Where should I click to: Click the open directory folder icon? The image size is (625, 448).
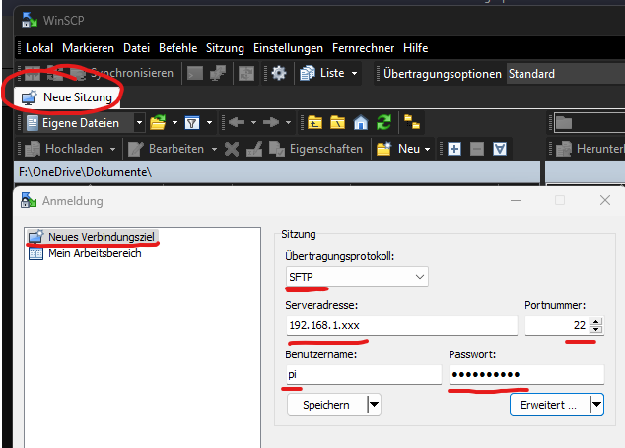[158, 123]
